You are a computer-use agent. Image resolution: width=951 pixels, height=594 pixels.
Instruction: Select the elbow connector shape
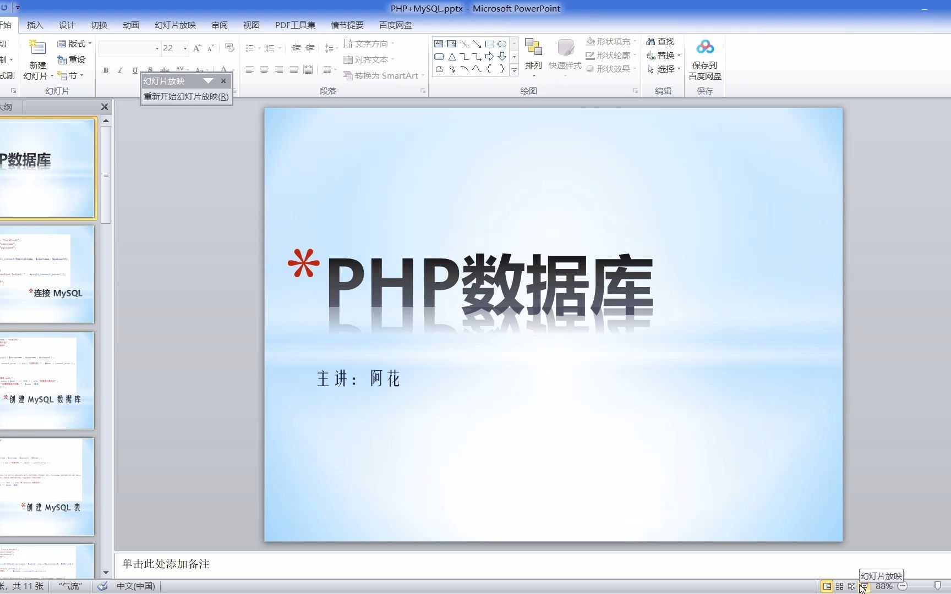464,56
